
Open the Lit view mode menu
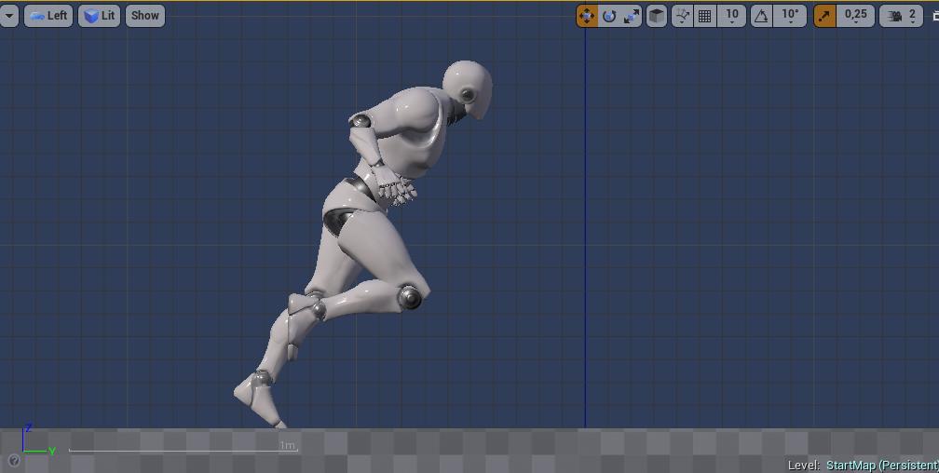pyautogui.click(x=100, y=16)
